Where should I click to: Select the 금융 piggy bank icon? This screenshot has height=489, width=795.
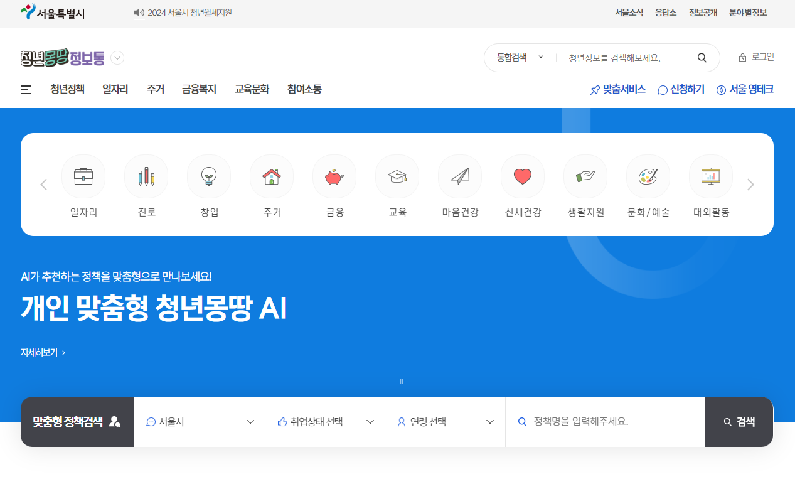pyautogui.click(x=334, y=176)
